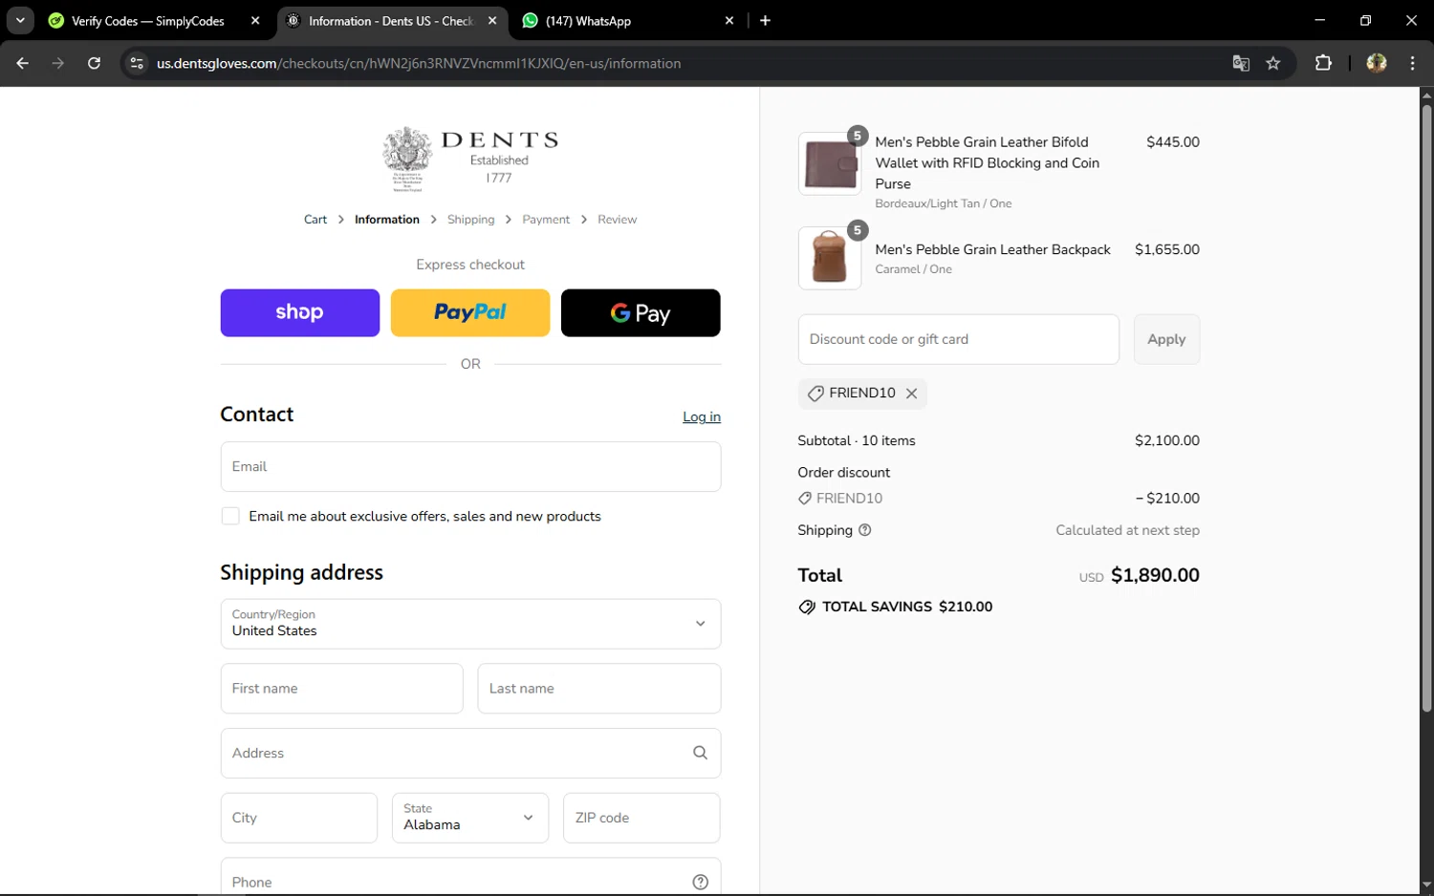Click the discount code or gift card field
1434x896 pixels.
(x=959, y=339)
